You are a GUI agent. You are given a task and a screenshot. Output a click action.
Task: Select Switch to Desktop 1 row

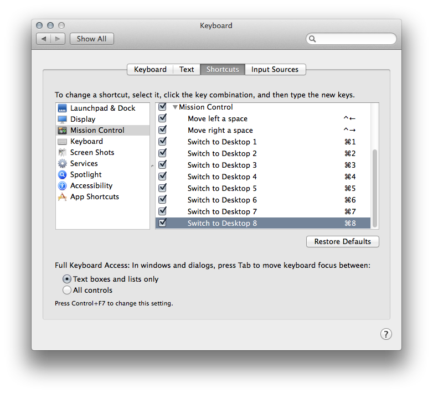[263, 142]
